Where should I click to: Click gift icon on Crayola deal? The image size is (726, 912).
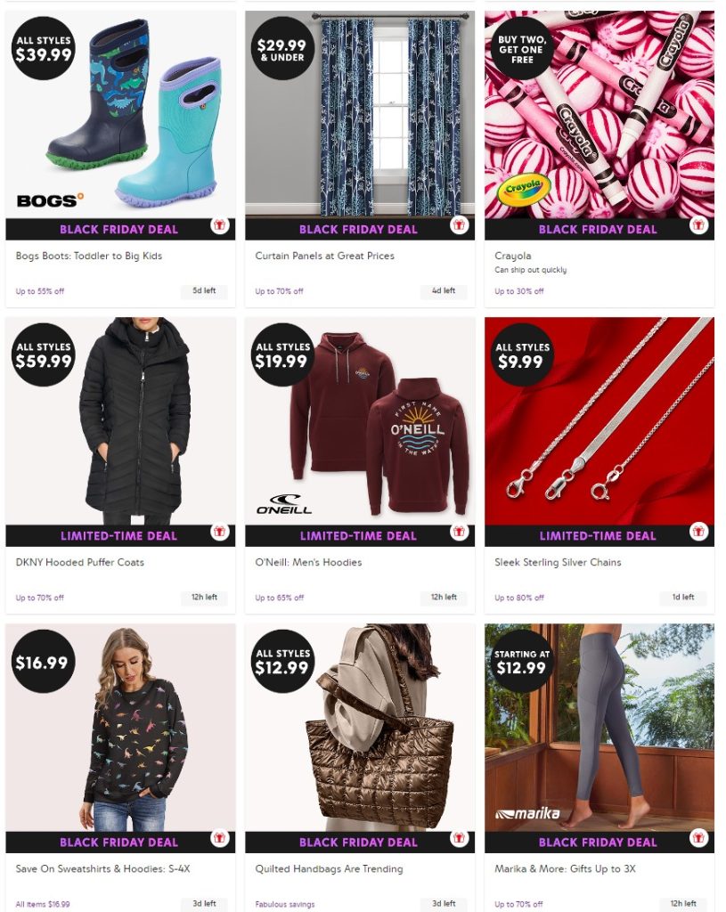698,225
